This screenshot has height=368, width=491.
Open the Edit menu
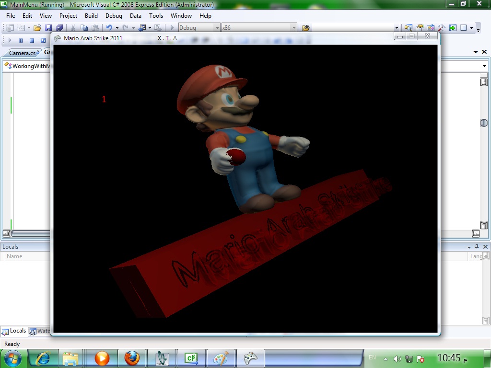coord(27,16)
